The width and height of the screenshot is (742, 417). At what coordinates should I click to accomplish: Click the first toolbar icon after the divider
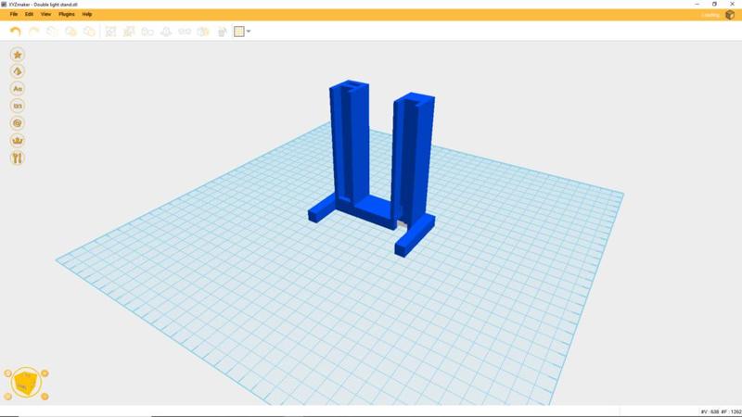[x=110, y=32]
